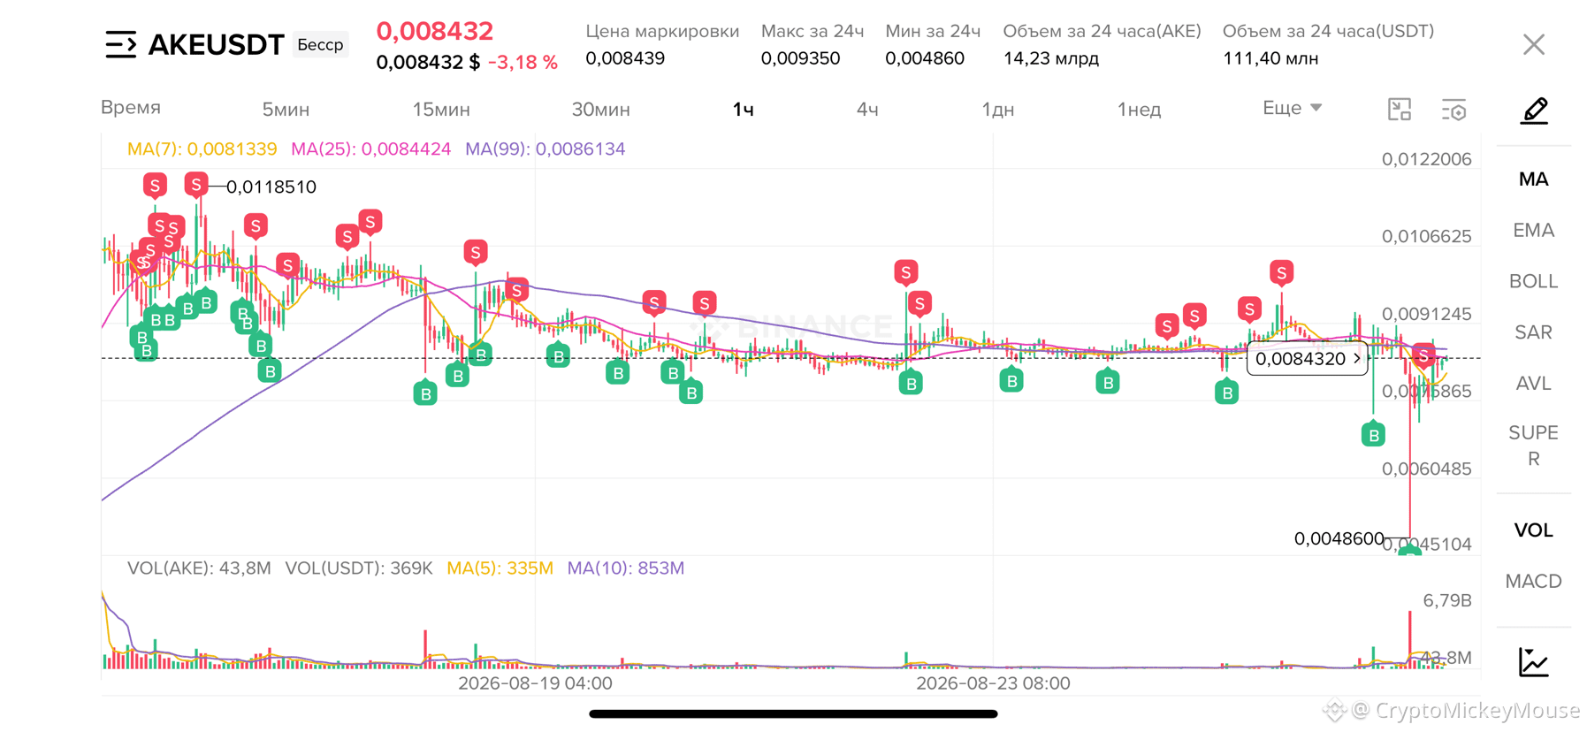Open the trend chart icon at bottom right

point(1533,662)
